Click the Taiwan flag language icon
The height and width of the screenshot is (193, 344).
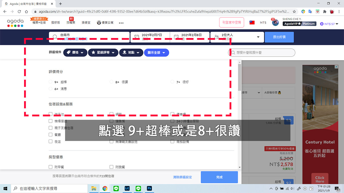tap(252, 22)
